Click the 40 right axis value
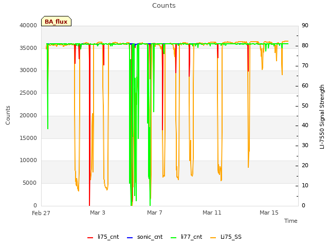The width and height of the screenshot is (329, 247). 305,126
